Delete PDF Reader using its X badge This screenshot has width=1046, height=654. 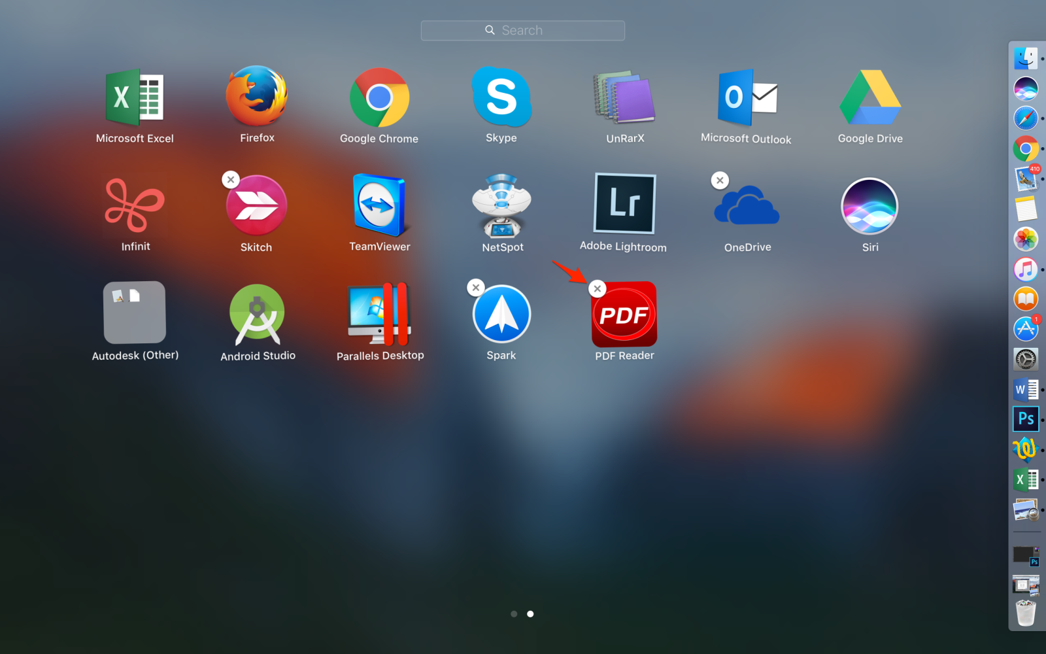(598, 288)
